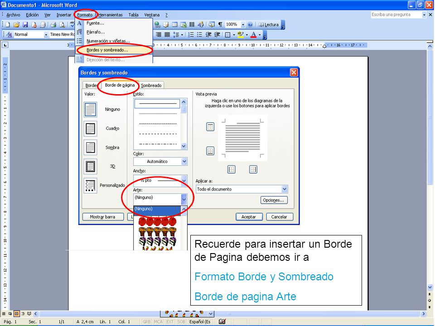Select the Sombra border setting icon
The width and height of the screenshot is (435, 326).
pos(91,148)
